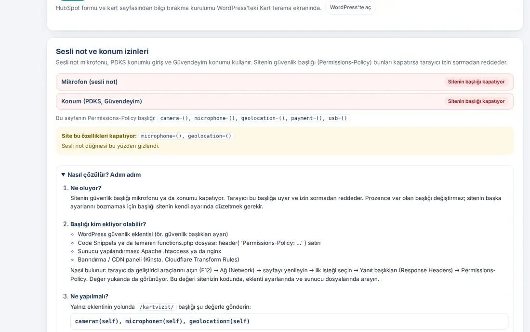530x332 pixels.
Task: Click "Bu sayfanın Permissions-Policy başlığı:" label
Action: click(x=106, y=118)
